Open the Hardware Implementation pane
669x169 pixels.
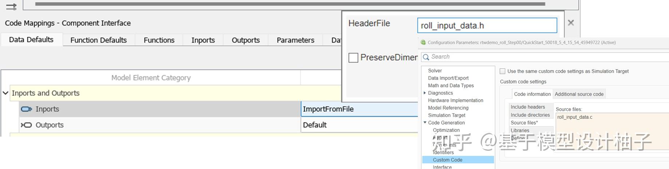click(455, 101)
